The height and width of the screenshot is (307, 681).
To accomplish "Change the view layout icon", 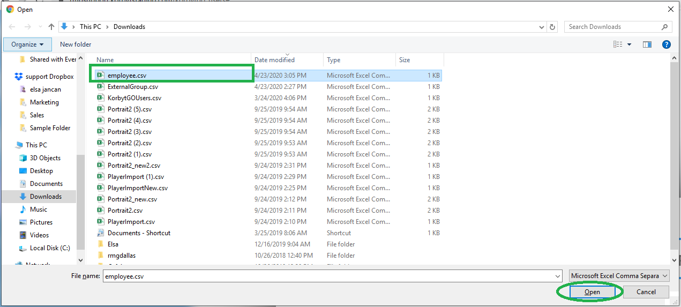I will pos(618,44).
